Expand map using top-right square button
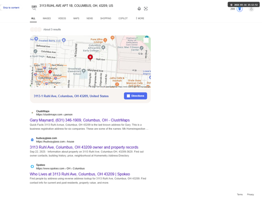 coord(146,40)
